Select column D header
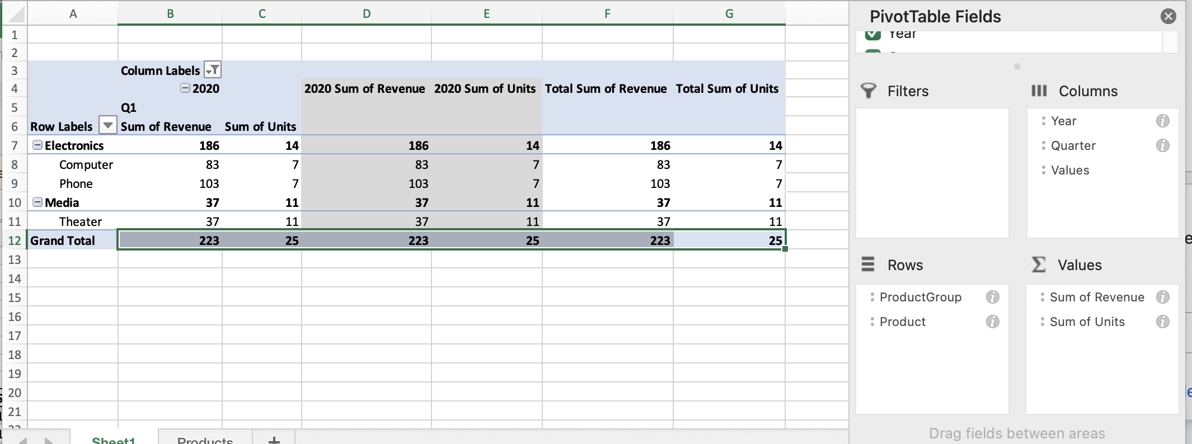The width and height of the screenshot is (1192, 444). point(367,13)
